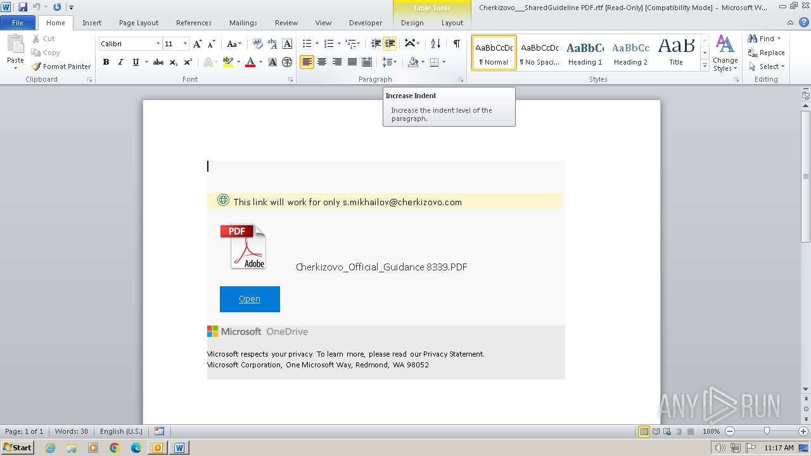811x456 pixels.
Task: Click the Shrink Font icon
Action: (x=212, y=44)
